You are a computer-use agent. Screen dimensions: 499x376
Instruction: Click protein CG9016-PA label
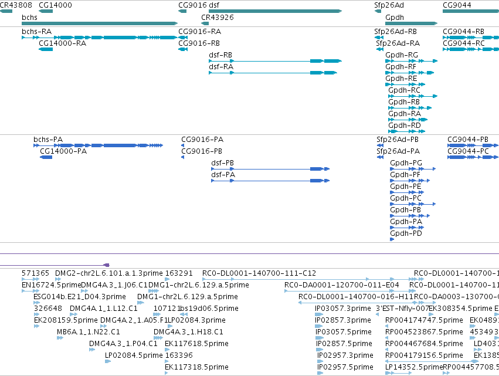click(x=202, y=140)
